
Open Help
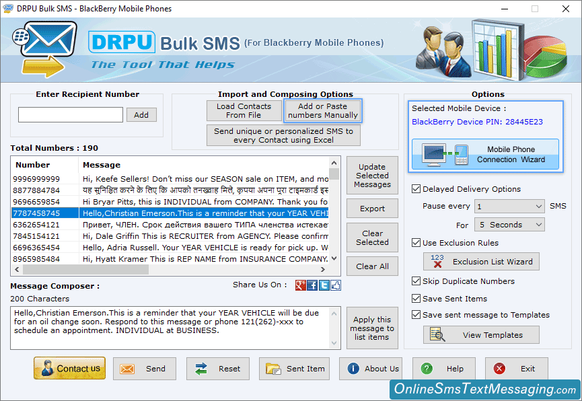[x=444, y=369]
